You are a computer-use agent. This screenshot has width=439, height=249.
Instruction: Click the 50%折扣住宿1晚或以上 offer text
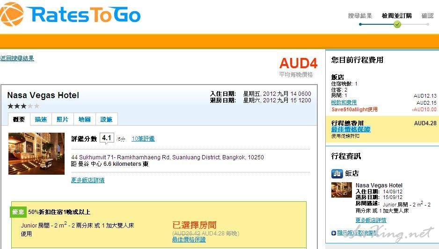pyautogui.click(x=59, y=212)
